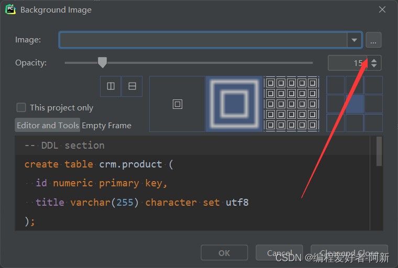Click inside the Image path text field
398x268 pixels.
pos(203,40)
